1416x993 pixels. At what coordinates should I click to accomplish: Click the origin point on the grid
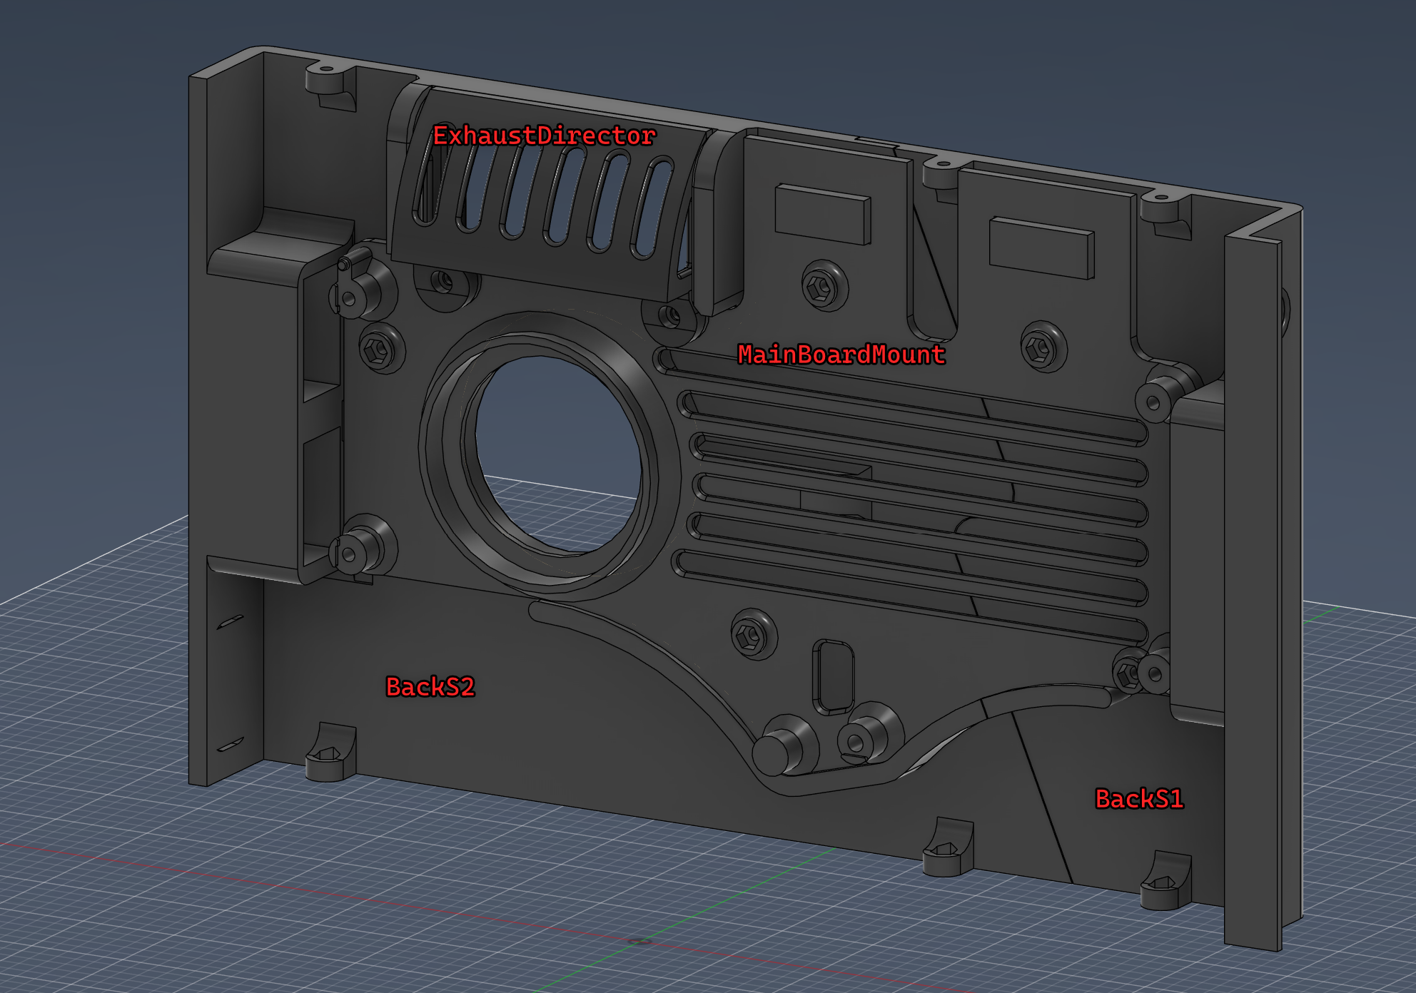pos(640,942)
